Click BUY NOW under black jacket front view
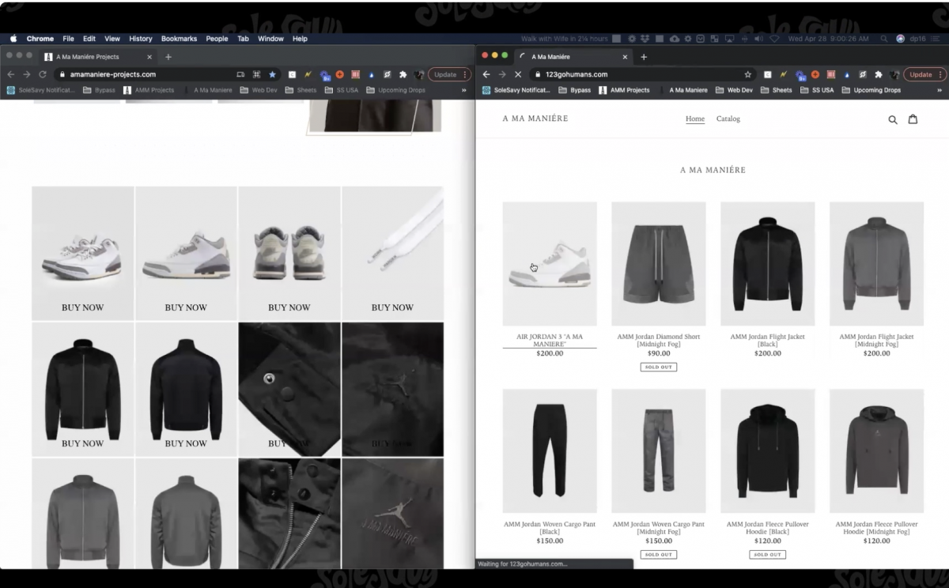Screen dimensions: 949x588 (x=82, y=443)
